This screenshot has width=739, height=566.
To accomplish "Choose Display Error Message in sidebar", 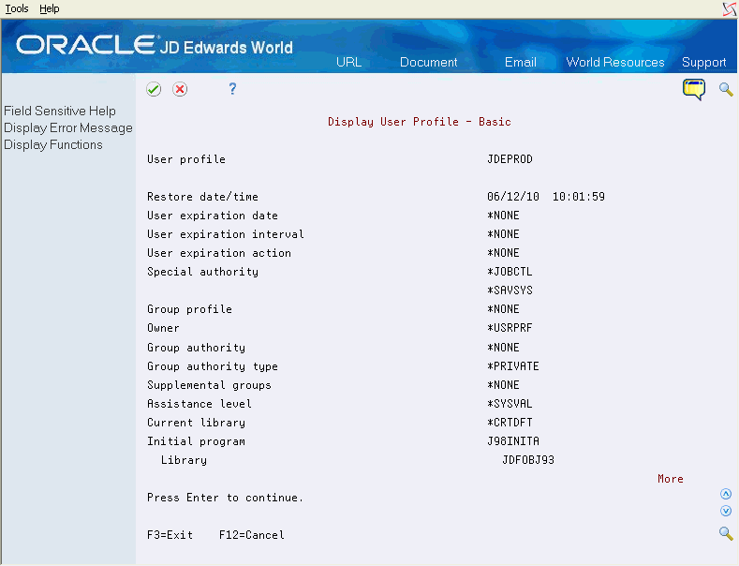I will pyautogui.click(x=68, y=127).
